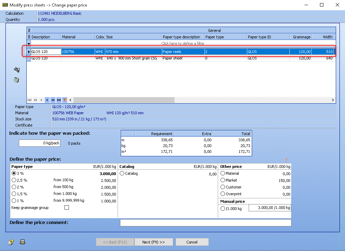Click the Cancel button
345x251 pixels.
coord(192,242)
